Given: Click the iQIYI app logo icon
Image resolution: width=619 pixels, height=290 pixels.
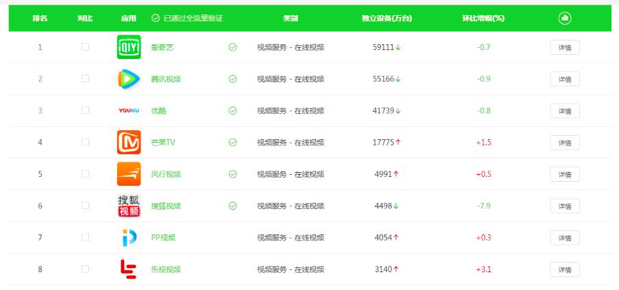Looking at the screenshot, I should pyautogui.click(x=129, y=47).
